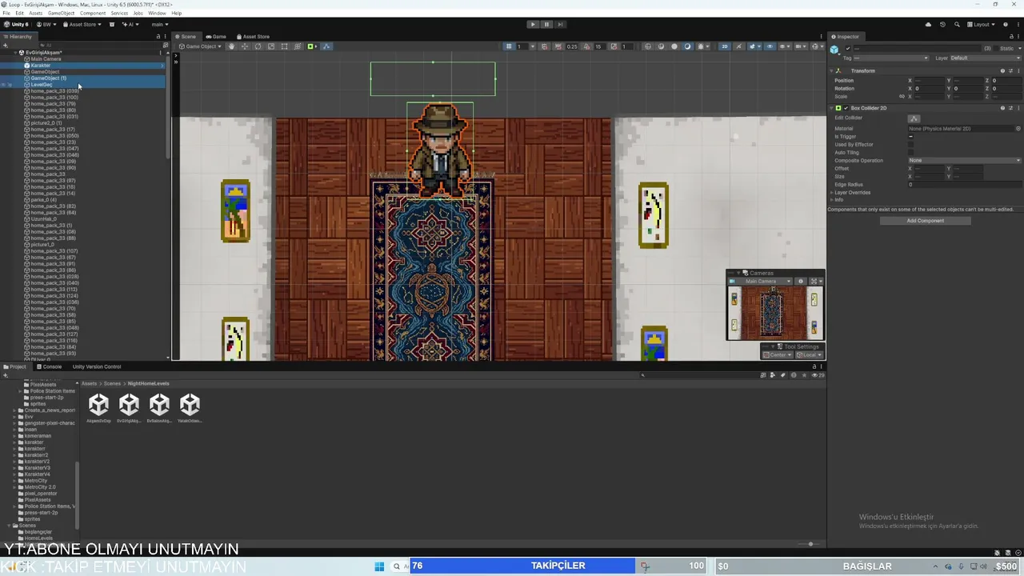Click the Project panel add (+) button
The height and width of the screenshot is (576, 1024).
coord(5,375)
